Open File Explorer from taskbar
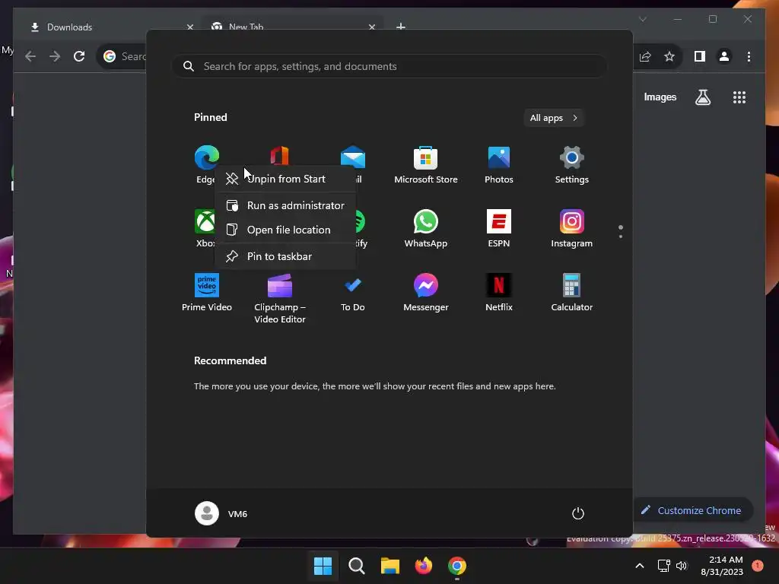Screen dimensions: 779x584 pos(390,566)
